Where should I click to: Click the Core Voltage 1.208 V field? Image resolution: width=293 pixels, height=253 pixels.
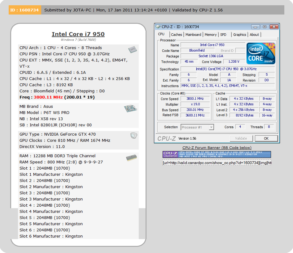[x=234, y=62]
